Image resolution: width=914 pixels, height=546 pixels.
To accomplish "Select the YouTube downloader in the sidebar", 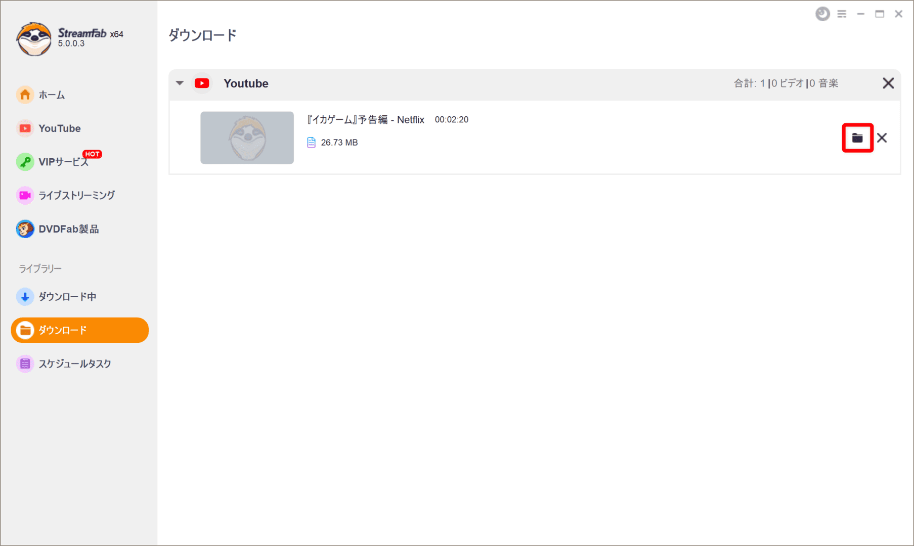I will pos(59,128).
